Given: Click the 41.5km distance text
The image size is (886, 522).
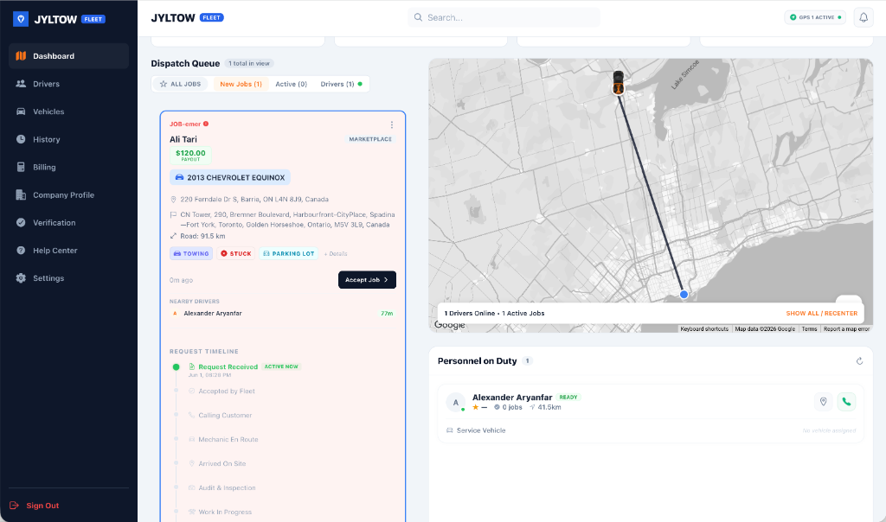Looking at the screenshot, I should pyautogui.click(x=549, y=407).
